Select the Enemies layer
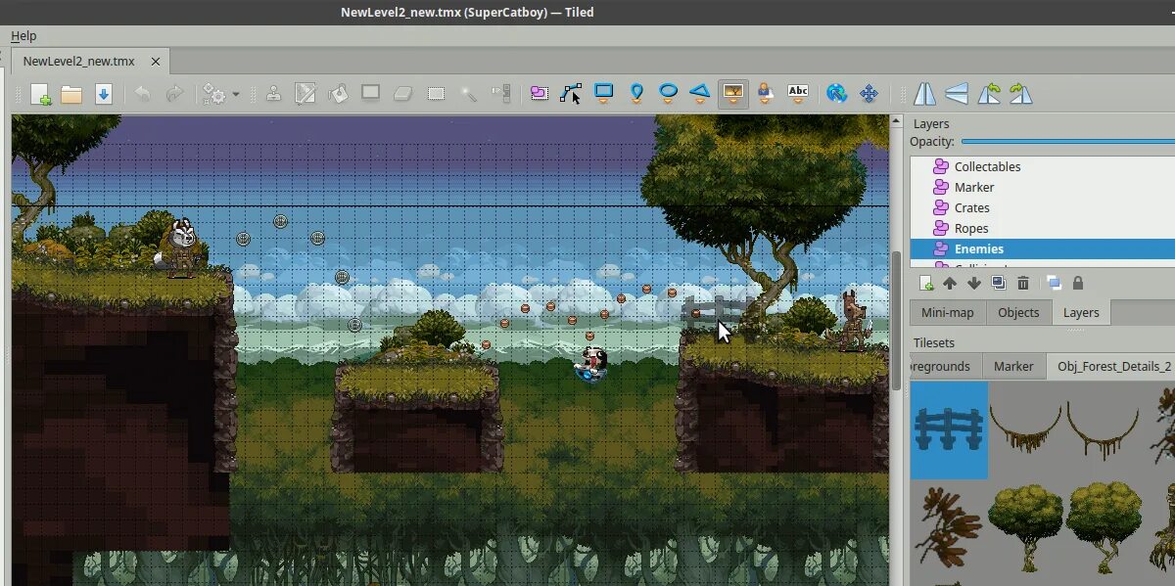This screenshot has height=586, width=1175. (x=1043, y=248)
